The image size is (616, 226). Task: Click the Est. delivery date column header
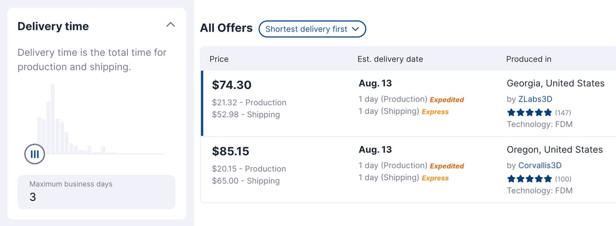tap(390, 59)
